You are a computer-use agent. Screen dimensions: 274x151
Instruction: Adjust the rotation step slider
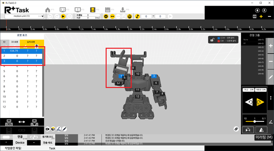tap(254, 121)
